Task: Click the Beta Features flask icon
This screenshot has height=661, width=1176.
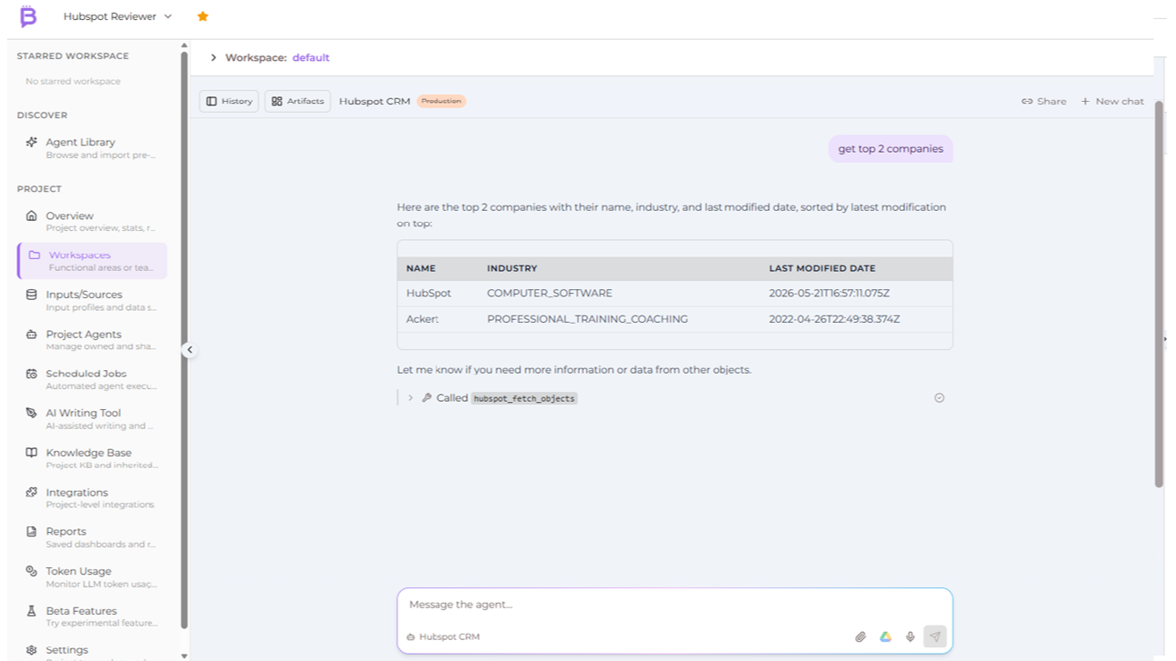Action: tap(32, 611)
